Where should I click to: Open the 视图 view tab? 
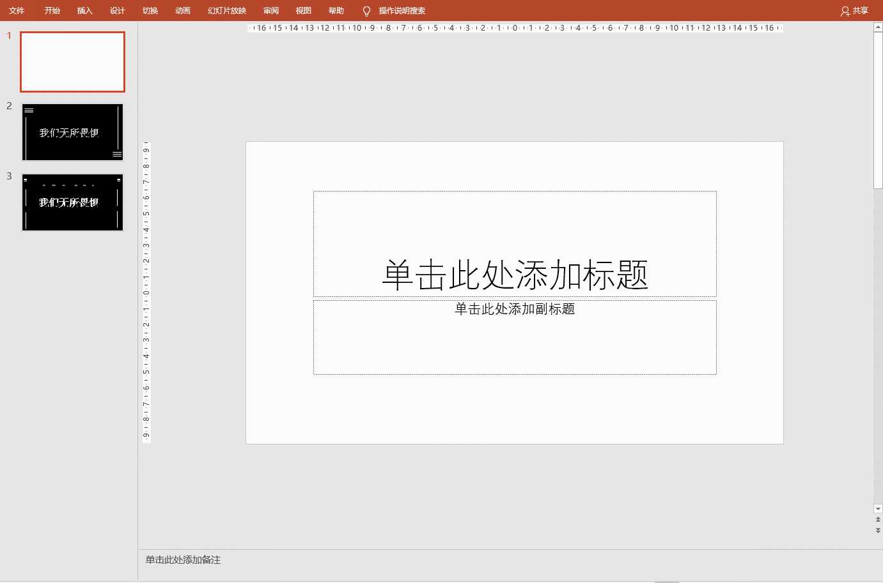pos(304,10)
